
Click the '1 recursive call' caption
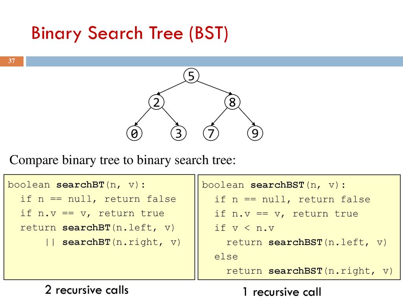pos(282,292)
